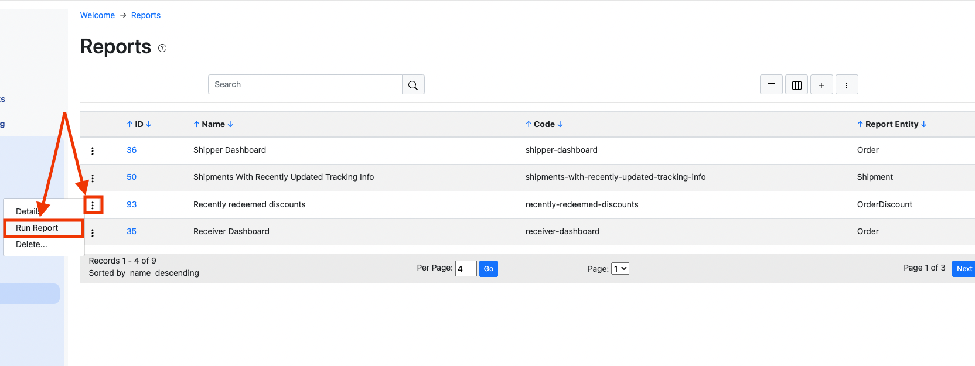The image size is (975, 366).
Task: Click the search magnifier icon
Action: 413,85
